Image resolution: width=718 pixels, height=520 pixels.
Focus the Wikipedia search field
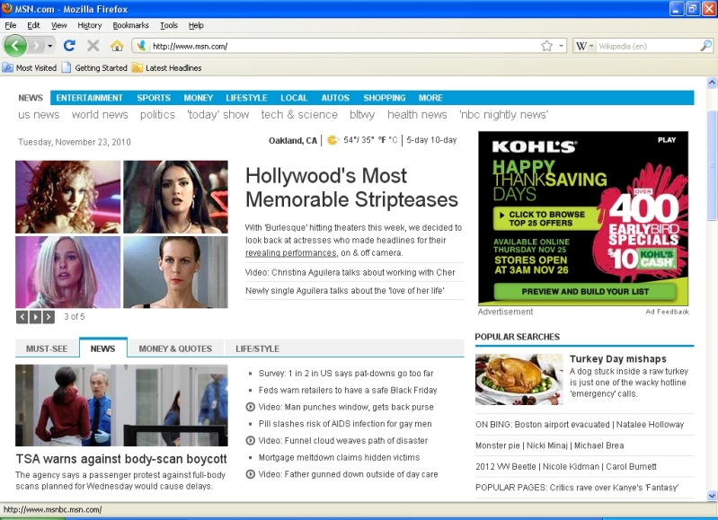(648, 46)
